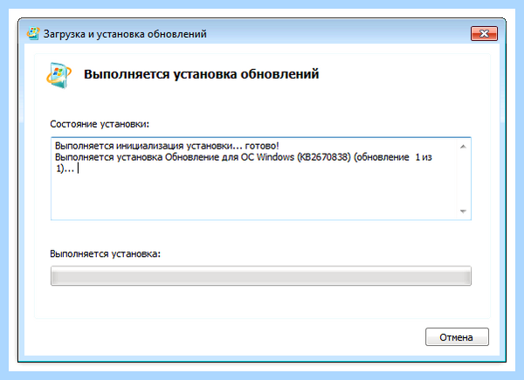
Task: Click the scroll down arrow in status box
Action: click(x=463, y=211)
